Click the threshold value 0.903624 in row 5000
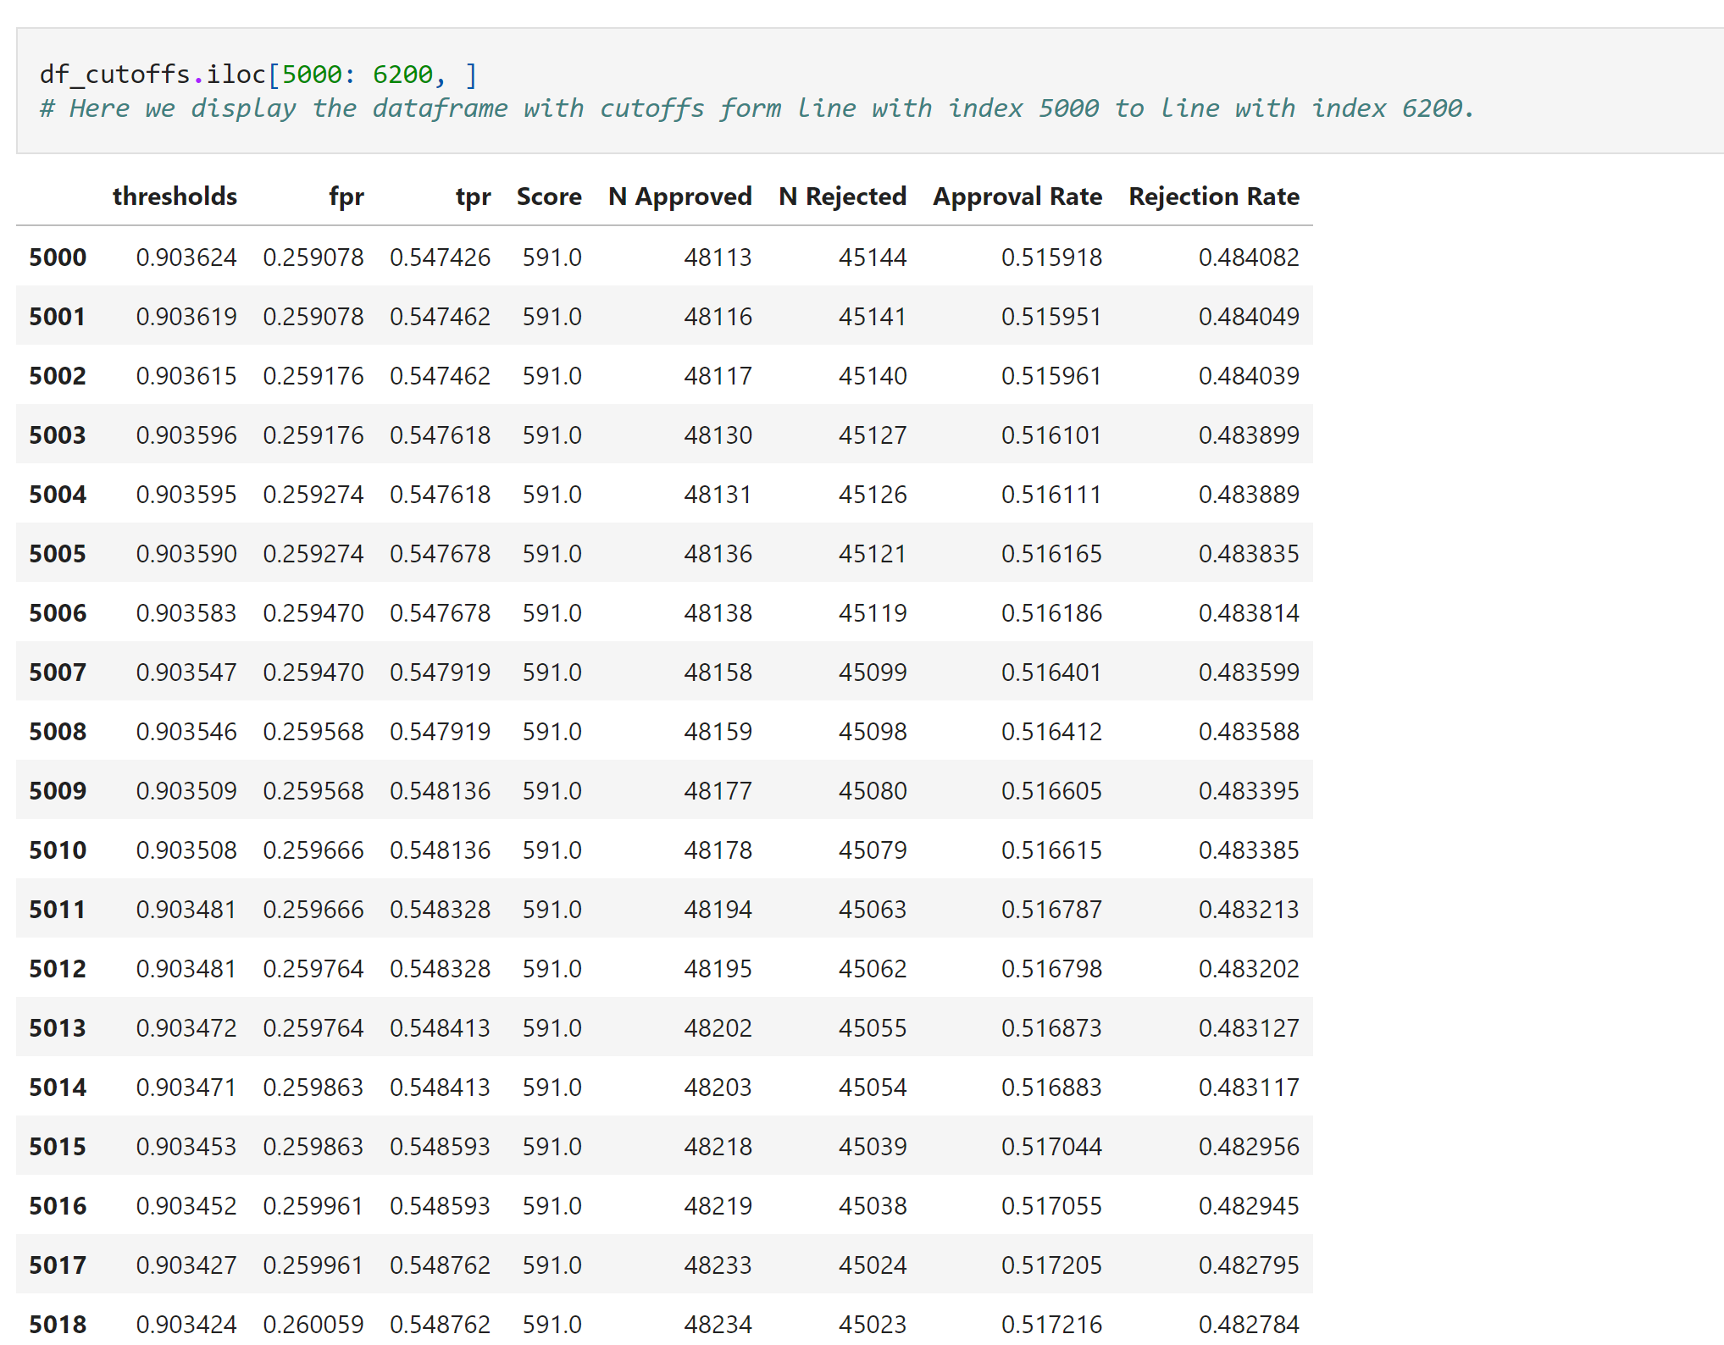Image resolution: width=1724 pixels, height=1345 pixels. click(187, 257)
